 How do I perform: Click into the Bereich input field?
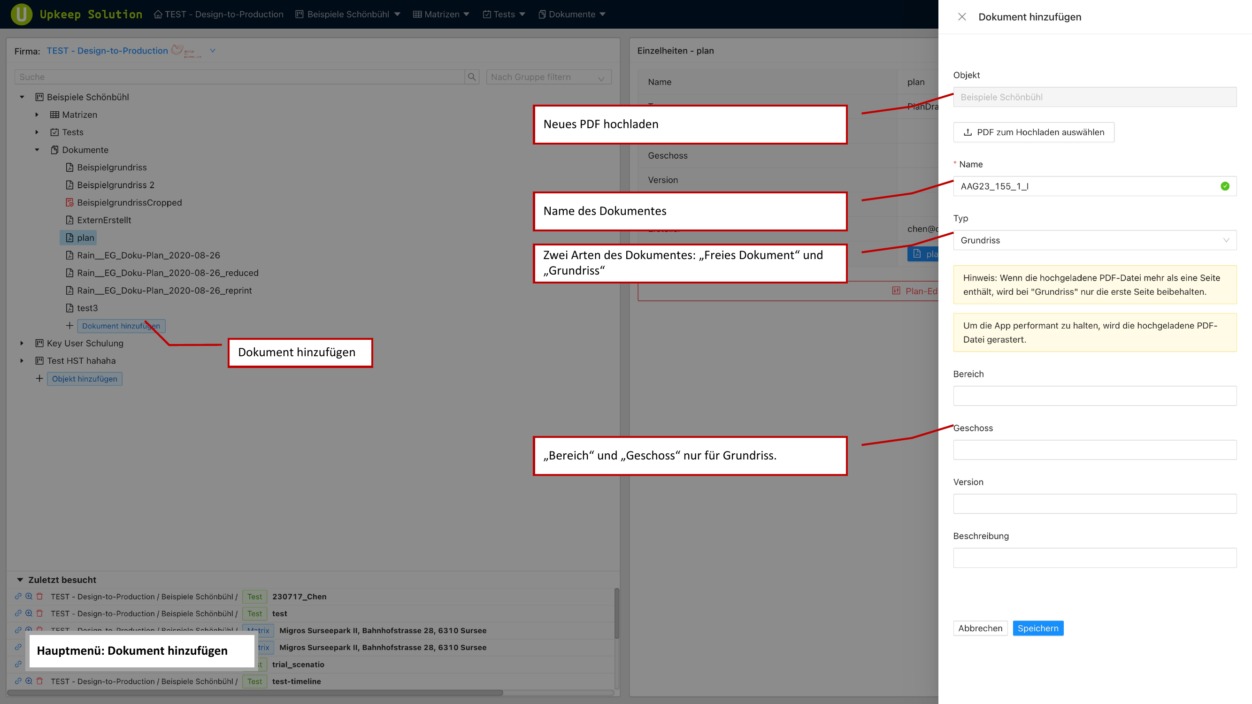(x=1095, y=396)
